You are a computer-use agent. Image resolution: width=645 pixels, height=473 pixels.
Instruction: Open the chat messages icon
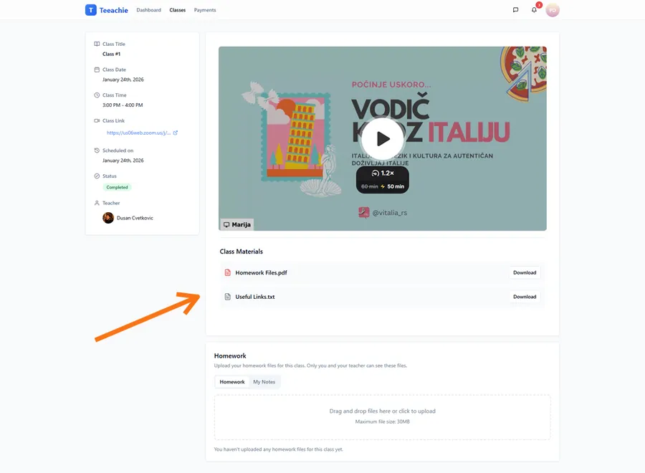pyautogui.click(x=515, y=10)
